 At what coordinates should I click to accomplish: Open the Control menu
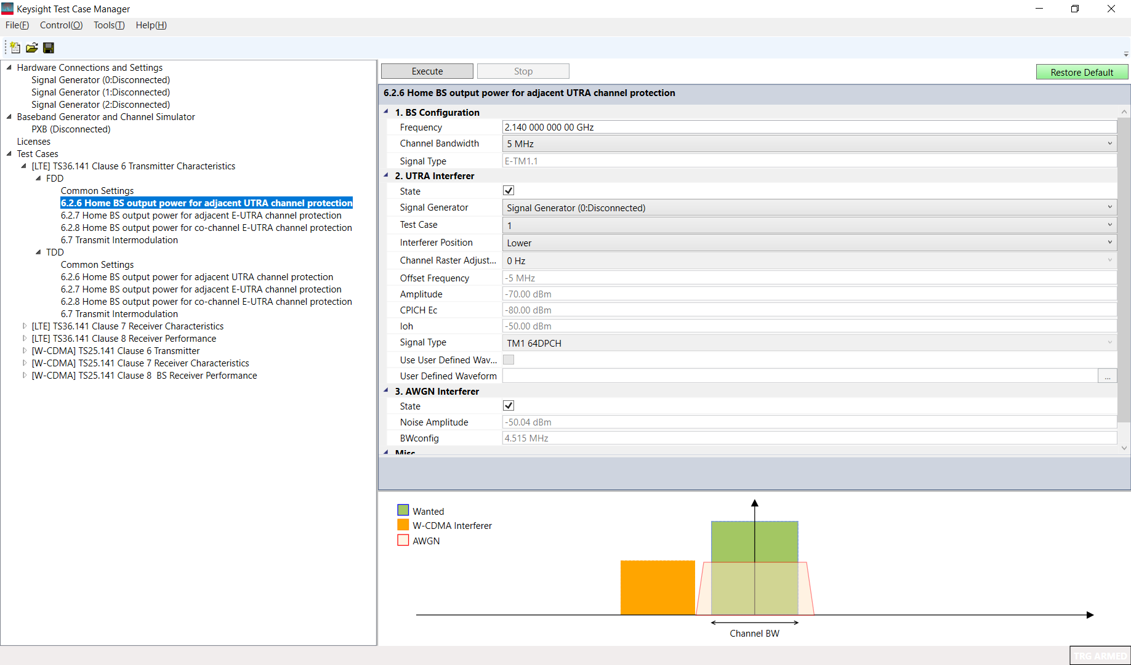click(61, 25)
